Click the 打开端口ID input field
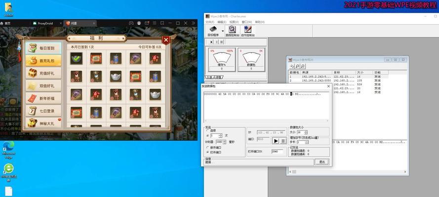The width and height of the screenshot is (439, 197). coord(278,152)
